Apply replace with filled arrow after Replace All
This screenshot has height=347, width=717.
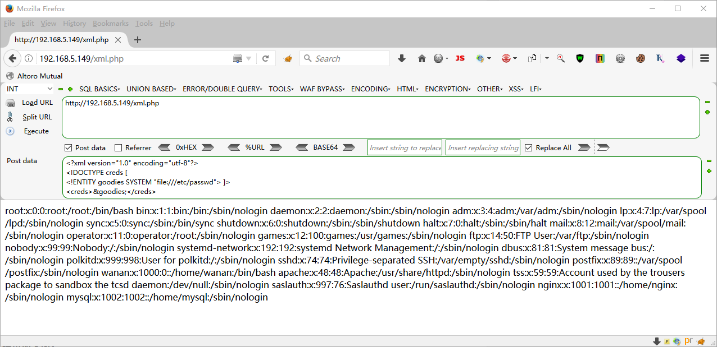tap(584, 147)
